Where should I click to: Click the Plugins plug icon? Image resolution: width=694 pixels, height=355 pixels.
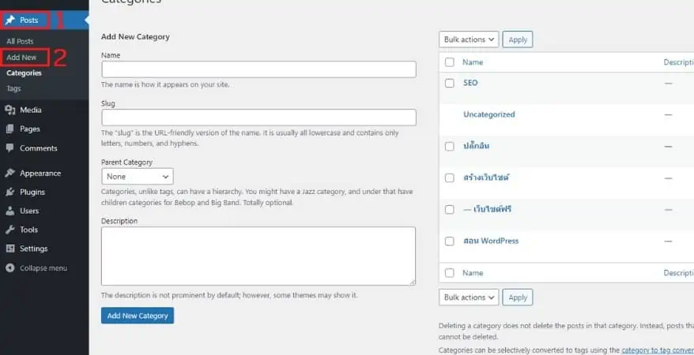pos(10,192)
